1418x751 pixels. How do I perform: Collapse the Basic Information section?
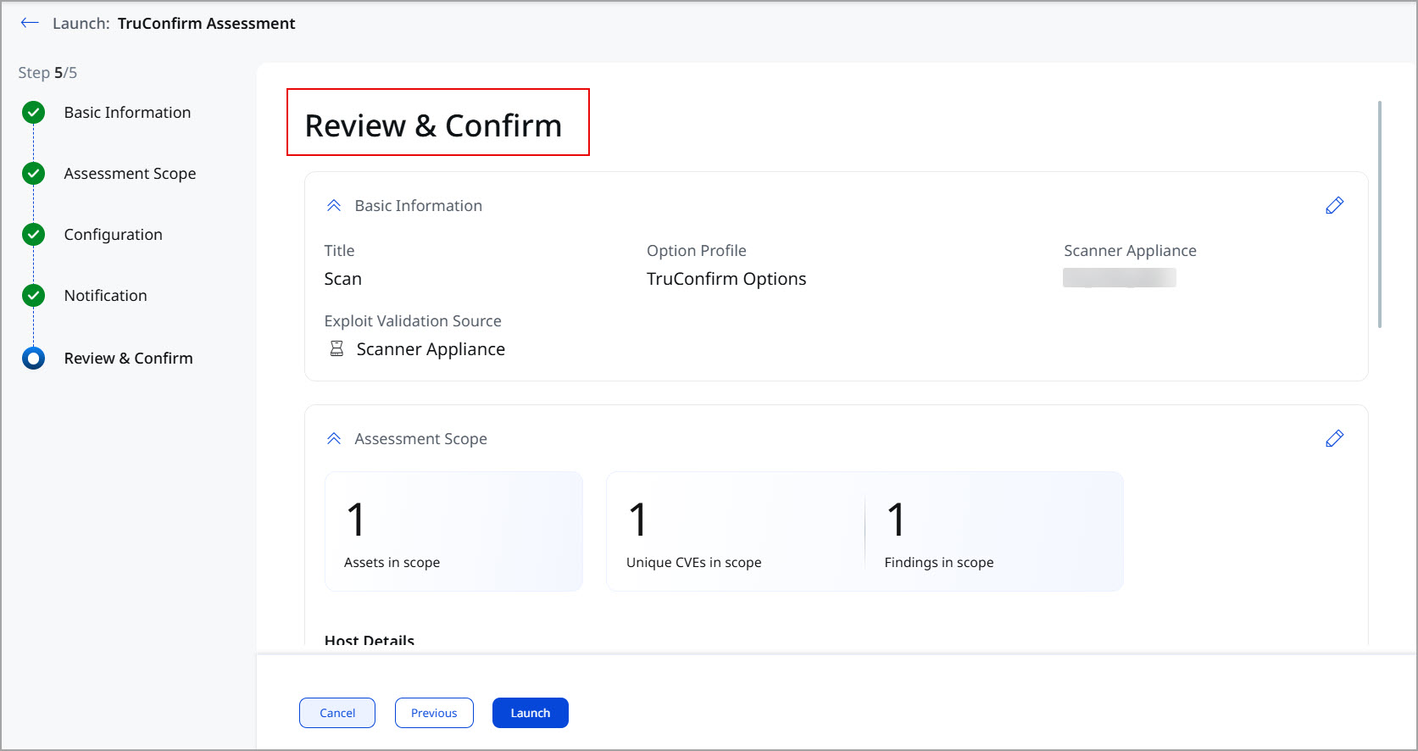point(334,205)
